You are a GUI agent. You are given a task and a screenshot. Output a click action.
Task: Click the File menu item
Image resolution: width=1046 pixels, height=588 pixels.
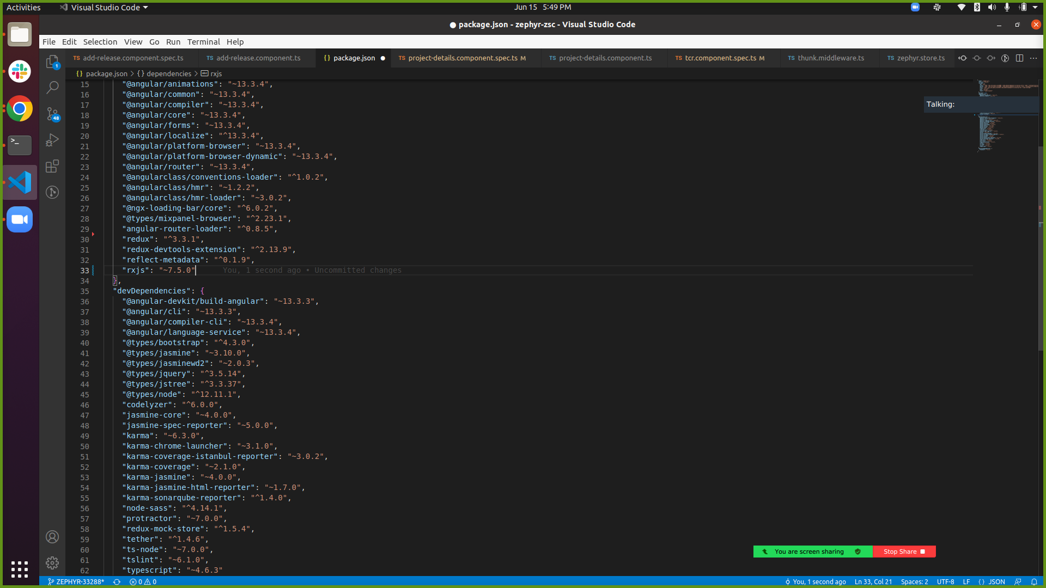click(48, 41)
